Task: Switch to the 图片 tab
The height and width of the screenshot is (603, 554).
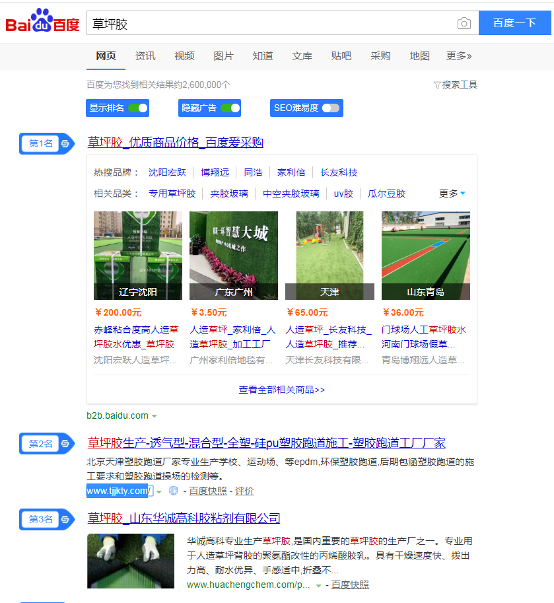Action: (224, 56)
